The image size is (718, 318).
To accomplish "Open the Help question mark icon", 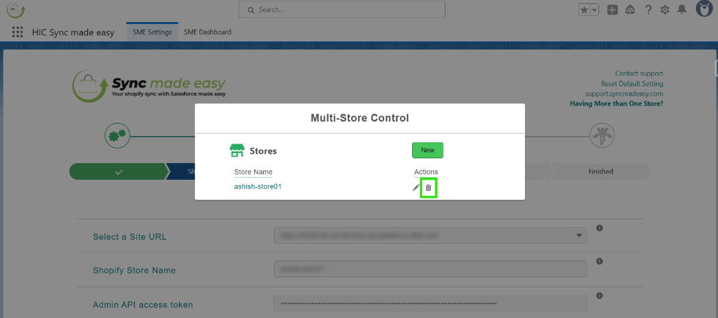I will pos(648,9).
